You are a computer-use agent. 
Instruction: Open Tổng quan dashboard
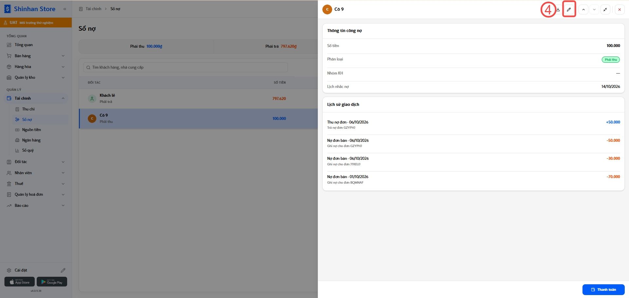pyautogui.click(x=36, y=45)
